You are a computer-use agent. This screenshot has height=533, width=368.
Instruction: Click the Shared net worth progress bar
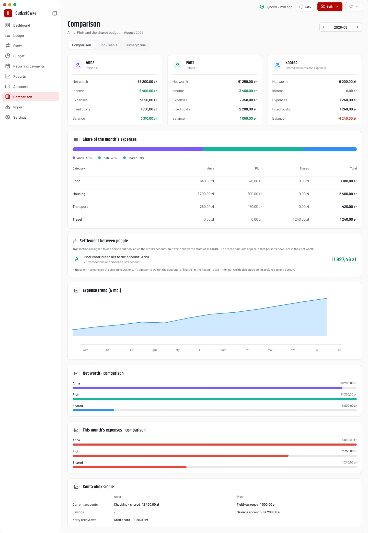coord(215,410)
